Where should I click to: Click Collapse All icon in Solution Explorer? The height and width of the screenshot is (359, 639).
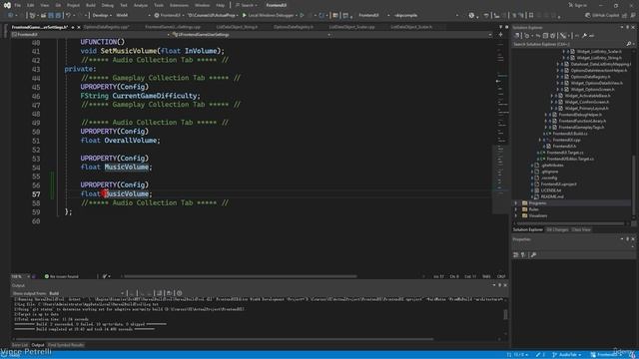point(545,36)
